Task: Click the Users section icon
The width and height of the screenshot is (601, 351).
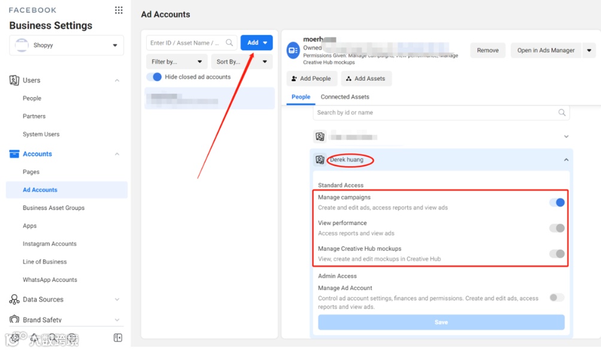Action: (x=14, y=80)
